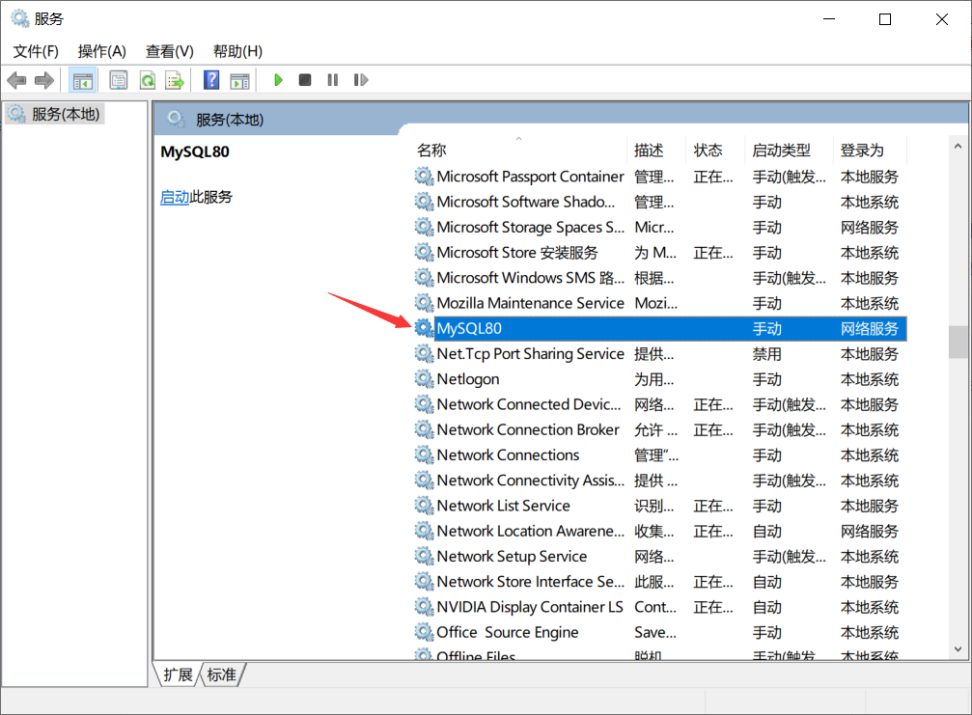
Task: Open the Help question mark icon
Action: 211,80
